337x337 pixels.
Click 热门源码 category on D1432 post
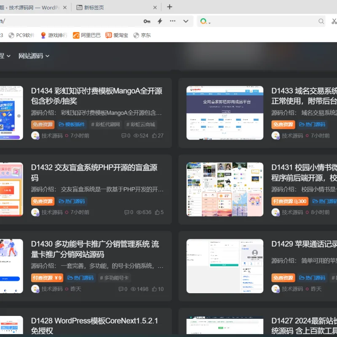click(x=72, y=201)
